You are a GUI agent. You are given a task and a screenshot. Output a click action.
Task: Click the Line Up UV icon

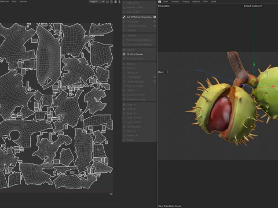pyautogui.click(x=124, y=73)
